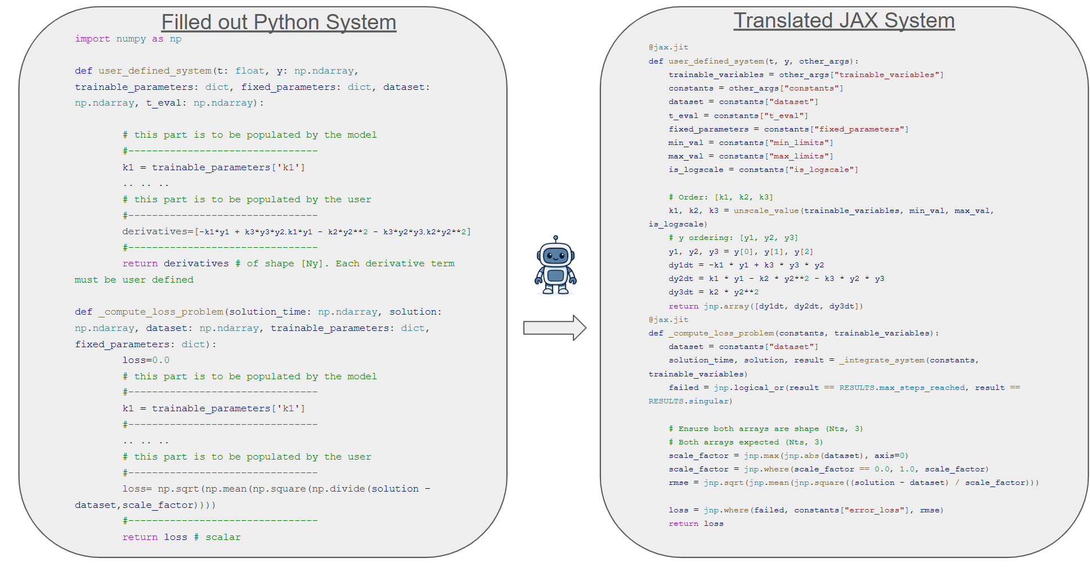The height and width of the screenshot is (577, 1090).
Task: Click the "dy3dt = k2 * y2**2" line
Action: point(714,292)
